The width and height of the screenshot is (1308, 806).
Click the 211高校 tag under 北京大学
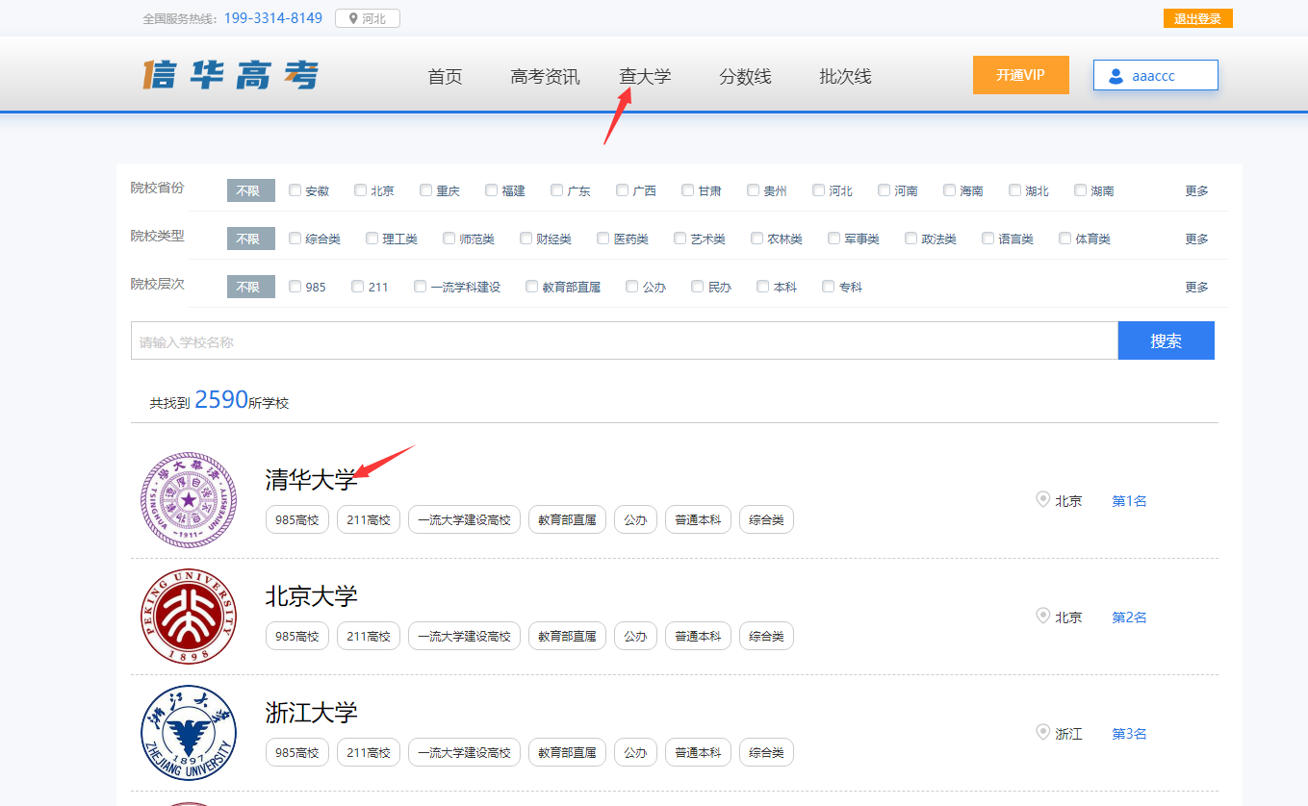(x=369, y=636)
